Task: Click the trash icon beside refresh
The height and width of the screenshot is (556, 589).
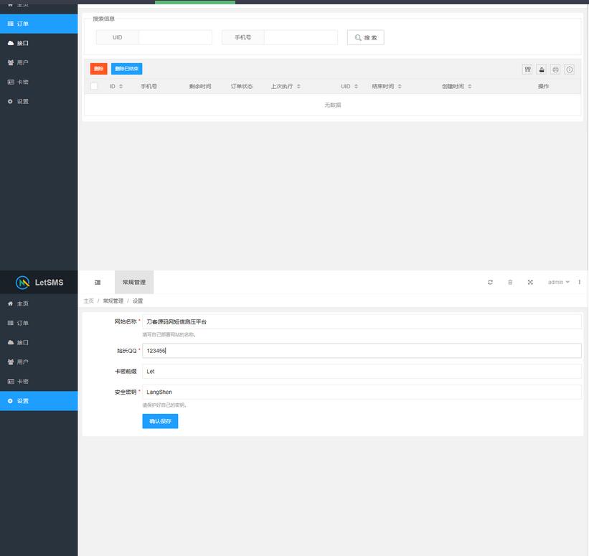Action: tap(510, 283)
